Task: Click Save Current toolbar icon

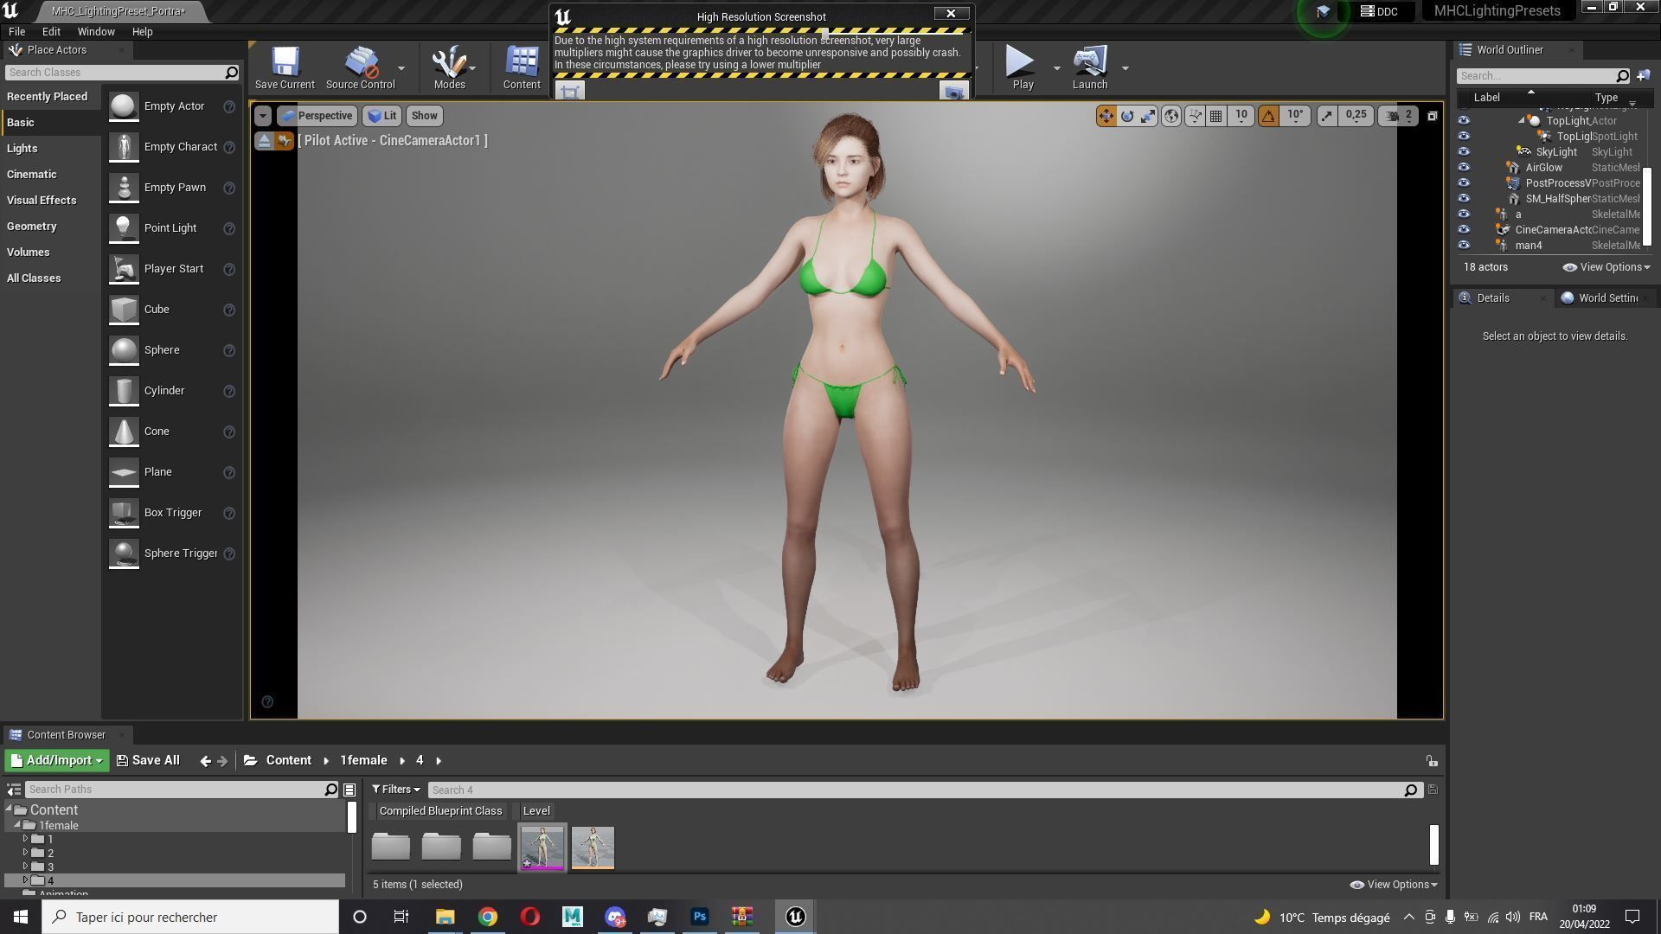Action: coord(285,67)
